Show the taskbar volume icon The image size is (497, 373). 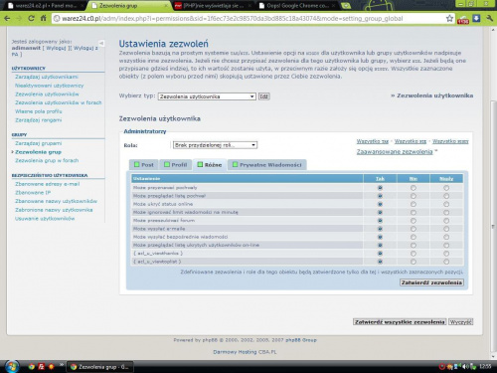pos(465,367)
